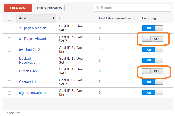Screen dimensions: 175x116
Task: Click the conversions value 5
Action: tap(100, 28)
